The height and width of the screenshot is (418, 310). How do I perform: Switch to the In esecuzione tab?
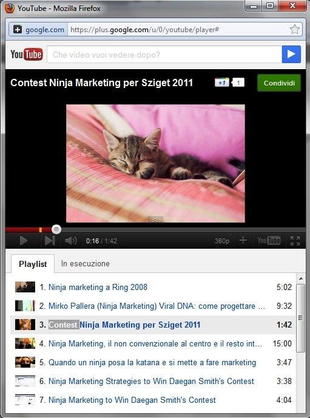[86, 264]
